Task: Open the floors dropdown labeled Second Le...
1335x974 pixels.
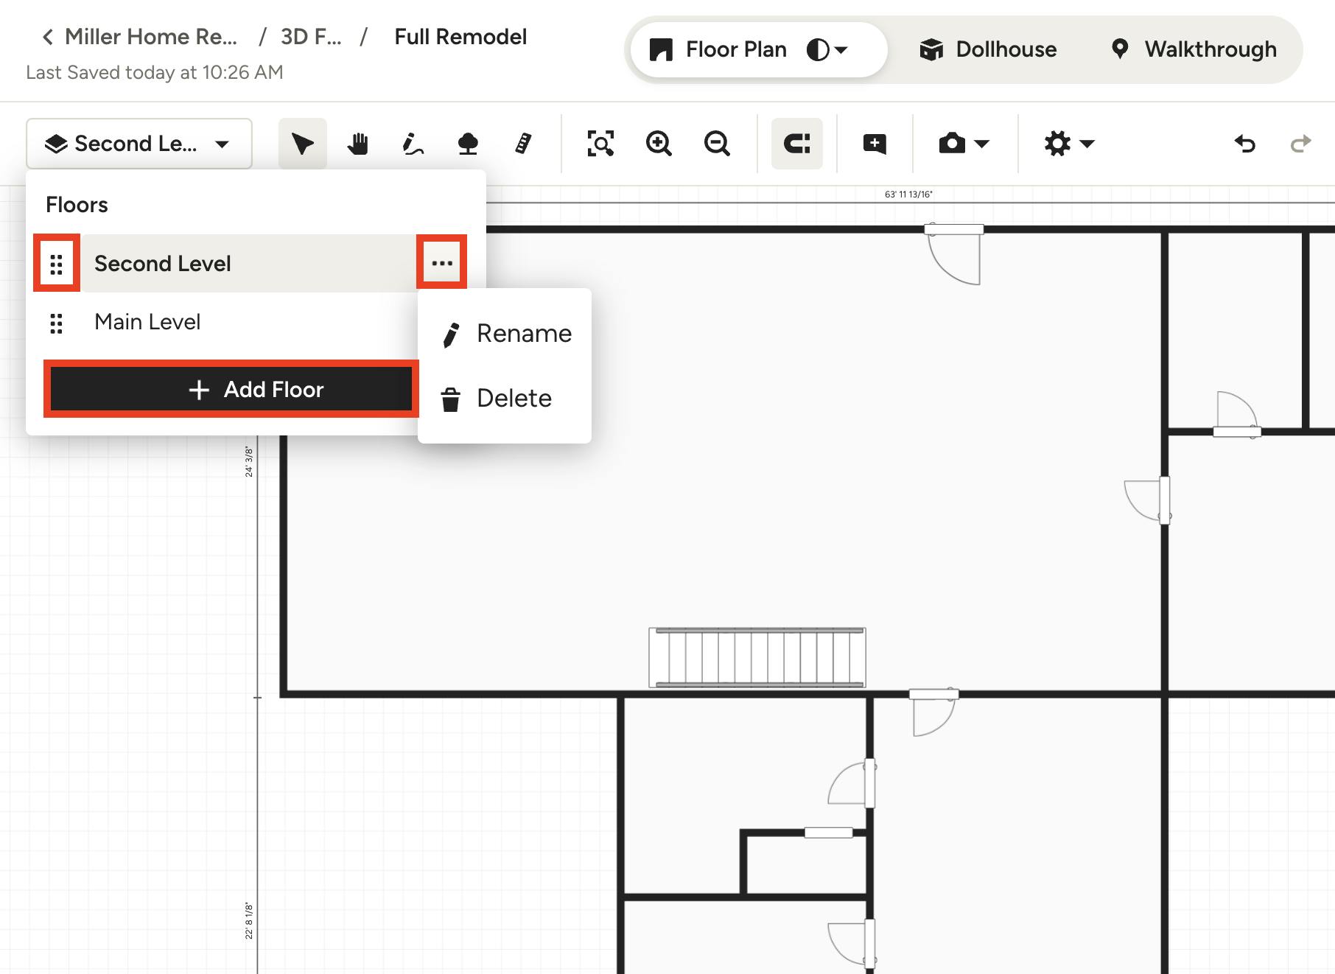Action: (x=139, y=144)
